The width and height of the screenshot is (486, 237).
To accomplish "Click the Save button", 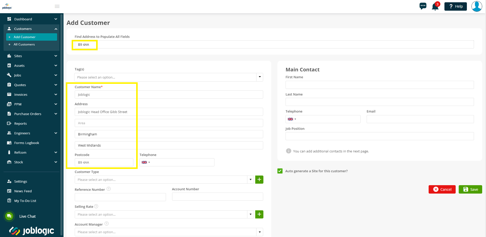I will [x=470, y=189].
